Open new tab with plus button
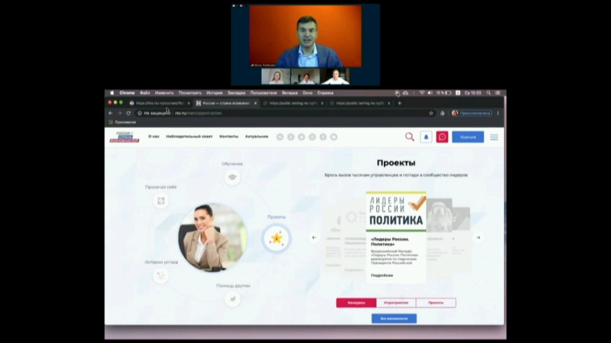 [x=400, y=103]
